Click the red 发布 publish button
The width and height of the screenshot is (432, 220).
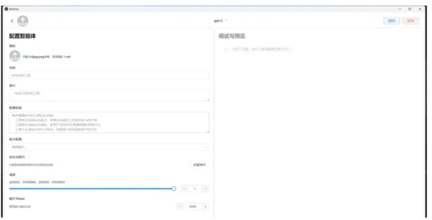[411, 21]
